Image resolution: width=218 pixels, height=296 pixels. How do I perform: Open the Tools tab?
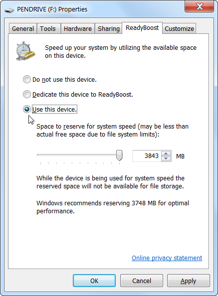(x=49, y=29)
